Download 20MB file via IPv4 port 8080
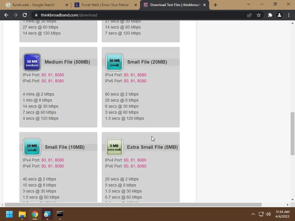Screen dimensions: 295x221 pyautogui.click(x=142, y=75)
